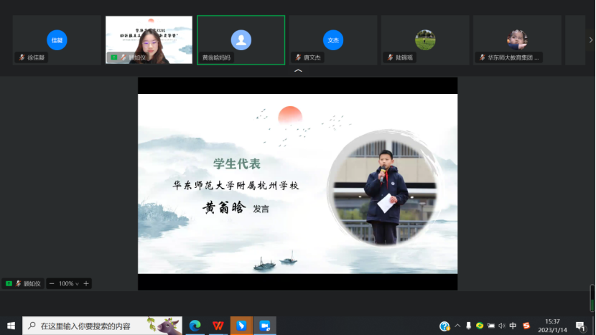
Task: Click the blue bird app taskbar icon
Action: 241,326
